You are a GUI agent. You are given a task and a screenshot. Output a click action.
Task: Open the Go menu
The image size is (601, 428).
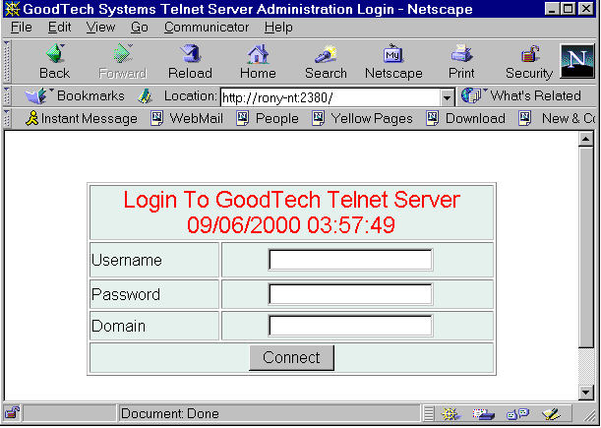pyautogui.click(x=140, y=28)
